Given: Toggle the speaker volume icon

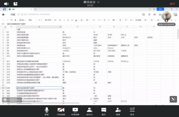Looking at the screenshot, I should pos(6,4).
